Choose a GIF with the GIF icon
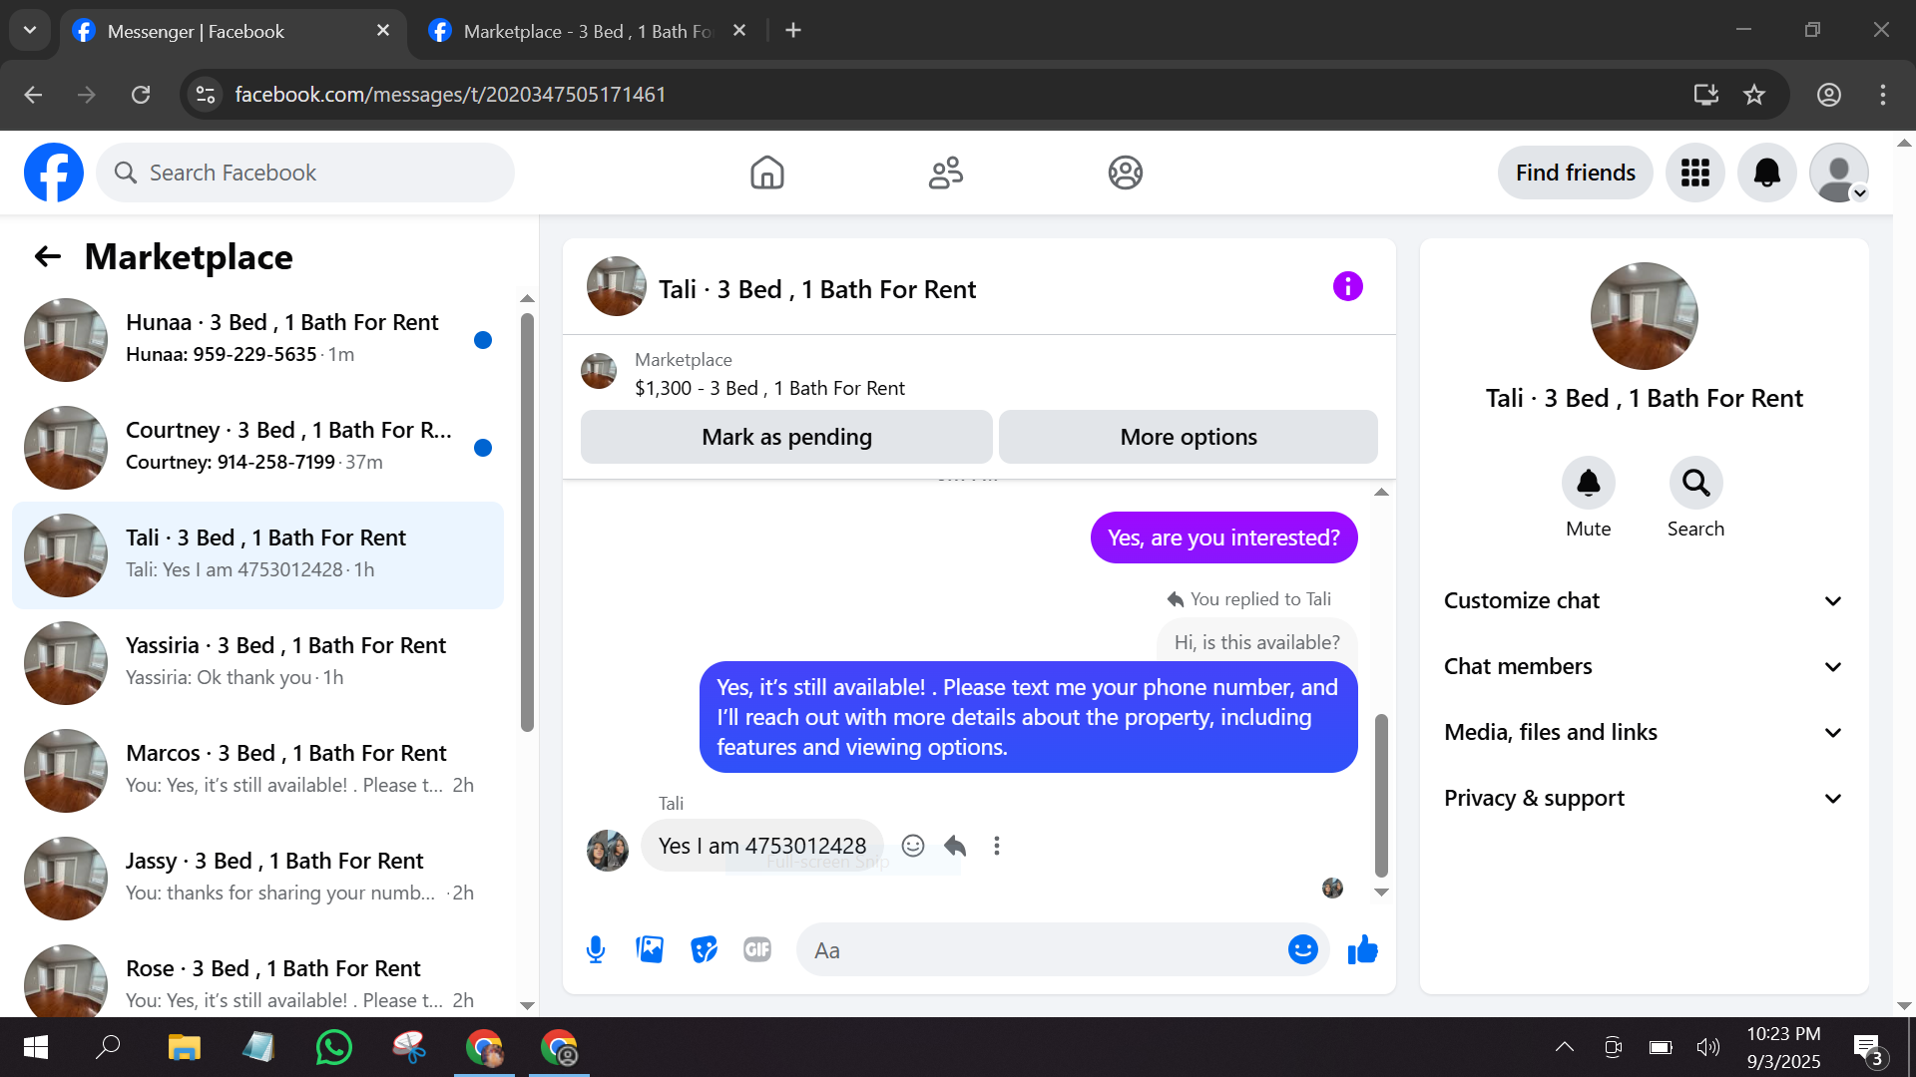1916x1077 pixels. click(757, 950)
